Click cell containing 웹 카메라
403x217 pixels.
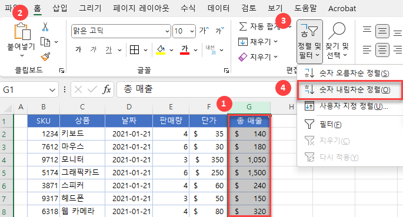(x=82, y=211)
